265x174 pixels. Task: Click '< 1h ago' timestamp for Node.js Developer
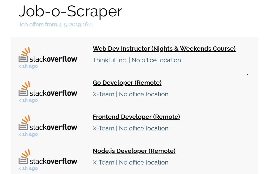(x=28, y=169)
